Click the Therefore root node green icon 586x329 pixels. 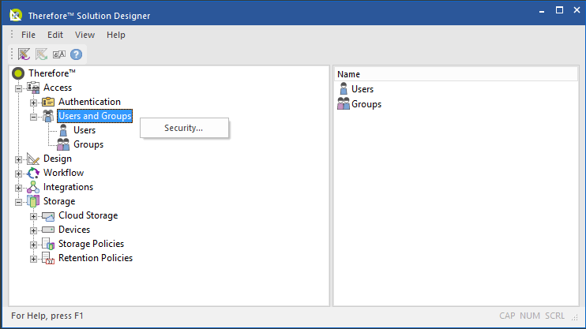coord(18,73)
